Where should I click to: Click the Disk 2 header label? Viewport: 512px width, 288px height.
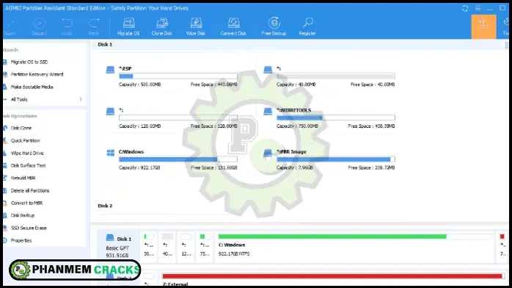click(x=105, y=206)
